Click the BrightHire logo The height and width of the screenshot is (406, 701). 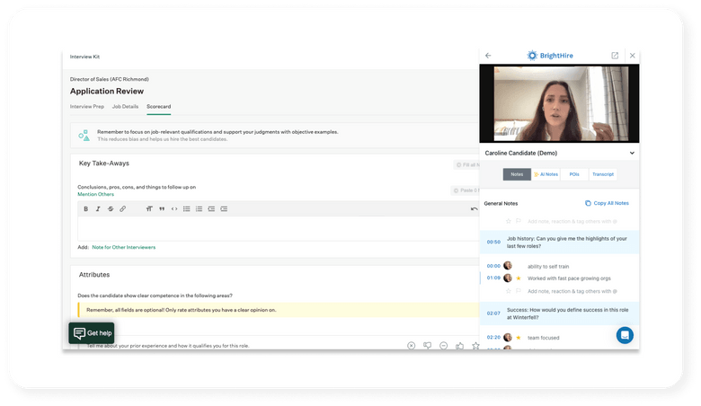[550, 56]
